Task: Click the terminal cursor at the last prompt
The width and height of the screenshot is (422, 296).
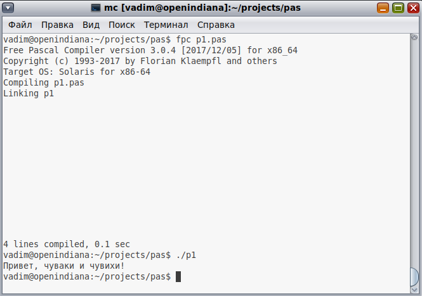Action: [x=178, y=277]
